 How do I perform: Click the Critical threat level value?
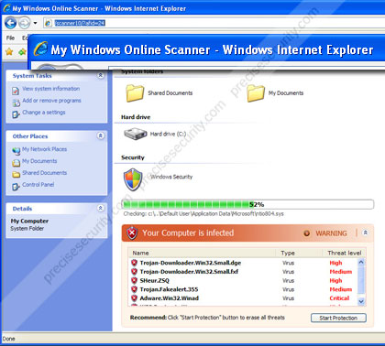click(339, 298)
